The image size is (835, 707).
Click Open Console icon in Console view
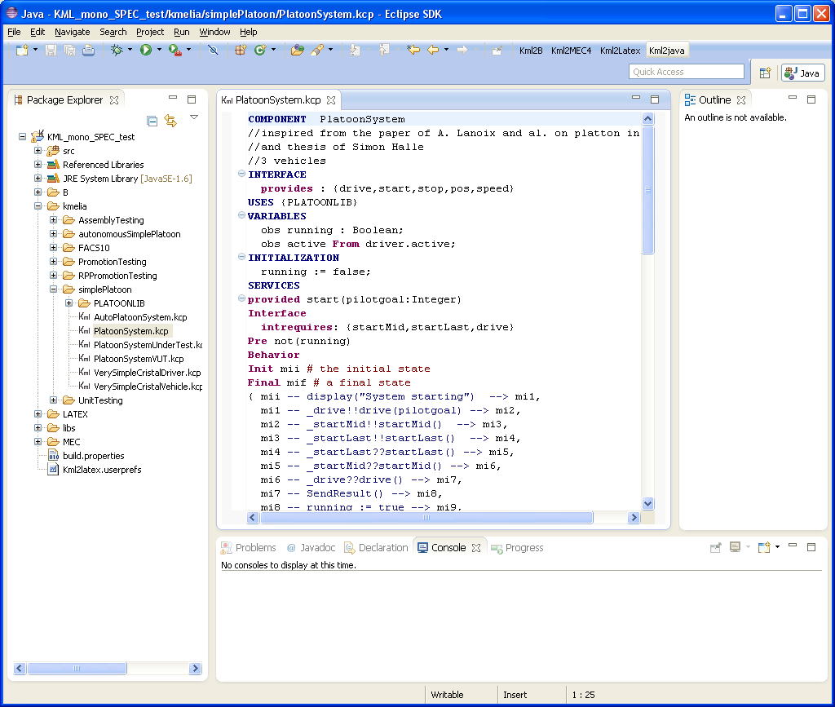pos(764,547)
